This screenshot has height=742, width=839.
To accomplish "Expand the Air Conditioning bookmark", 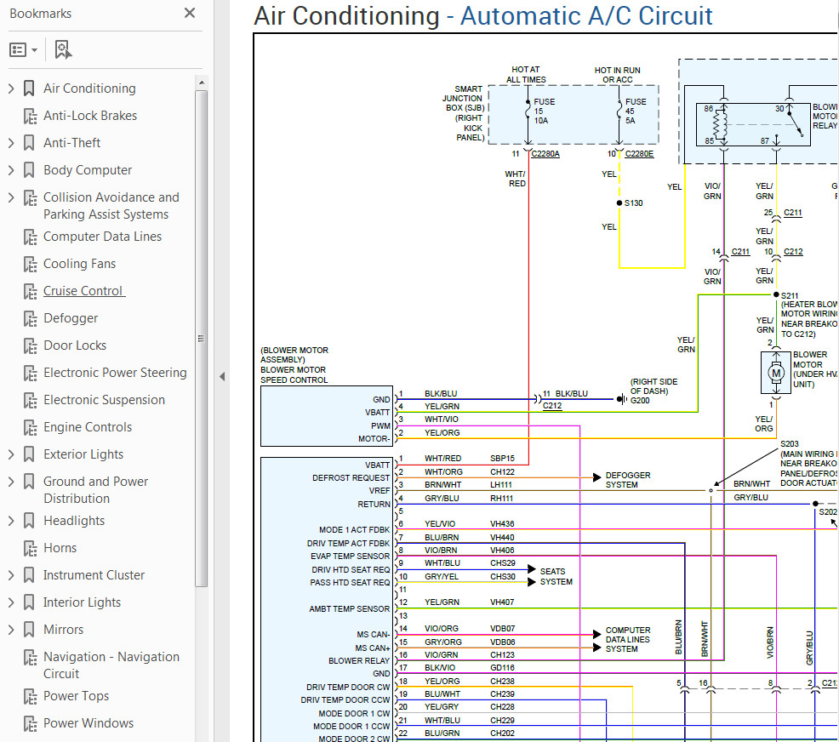I will [11, 88].
